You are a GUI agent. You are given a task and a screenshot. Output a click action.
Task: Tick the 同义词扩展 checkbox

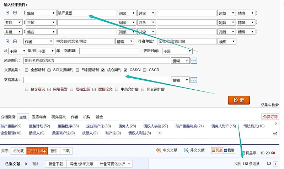tap(143, 89)
